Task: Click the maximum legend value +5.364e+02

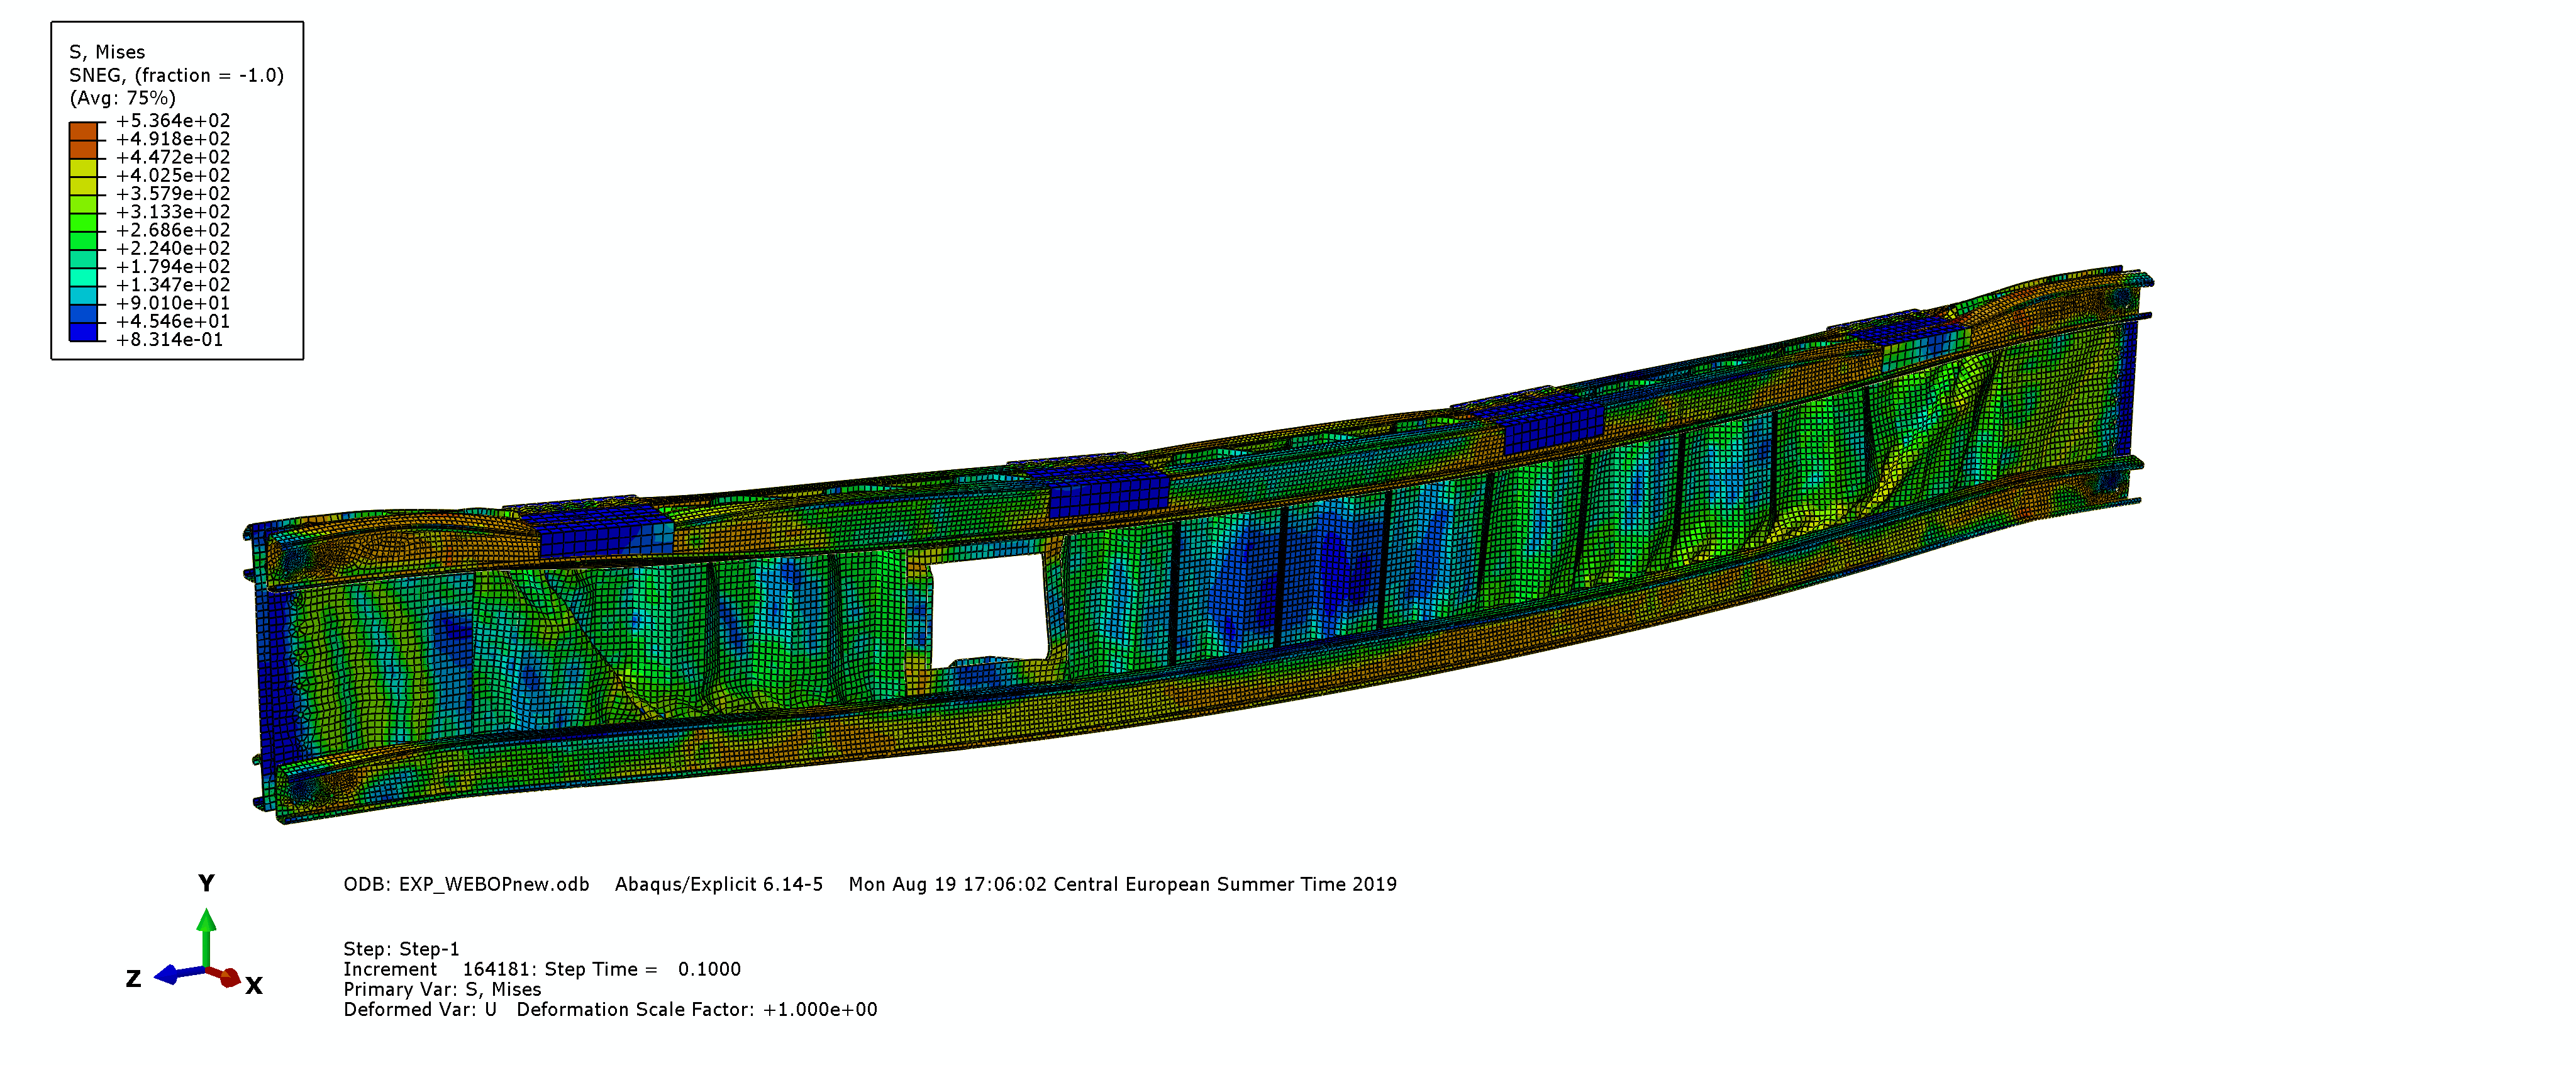Action: point(173,121)
